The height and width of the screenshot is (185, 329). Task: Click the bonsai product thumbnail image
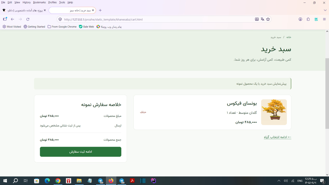tap(274, 112)
